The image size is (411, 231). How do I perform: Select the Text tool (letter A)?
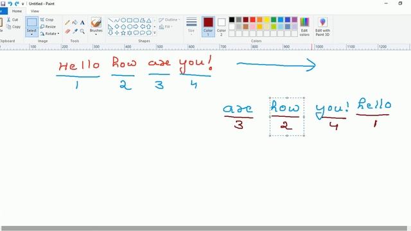point(82,23)
